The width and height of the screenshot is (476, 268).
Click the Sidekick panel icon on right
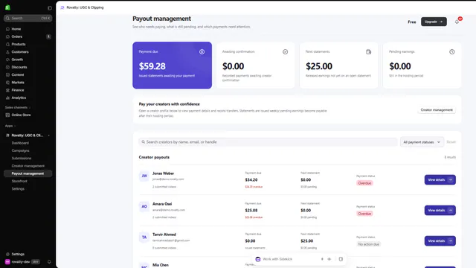tap(341, 259)
